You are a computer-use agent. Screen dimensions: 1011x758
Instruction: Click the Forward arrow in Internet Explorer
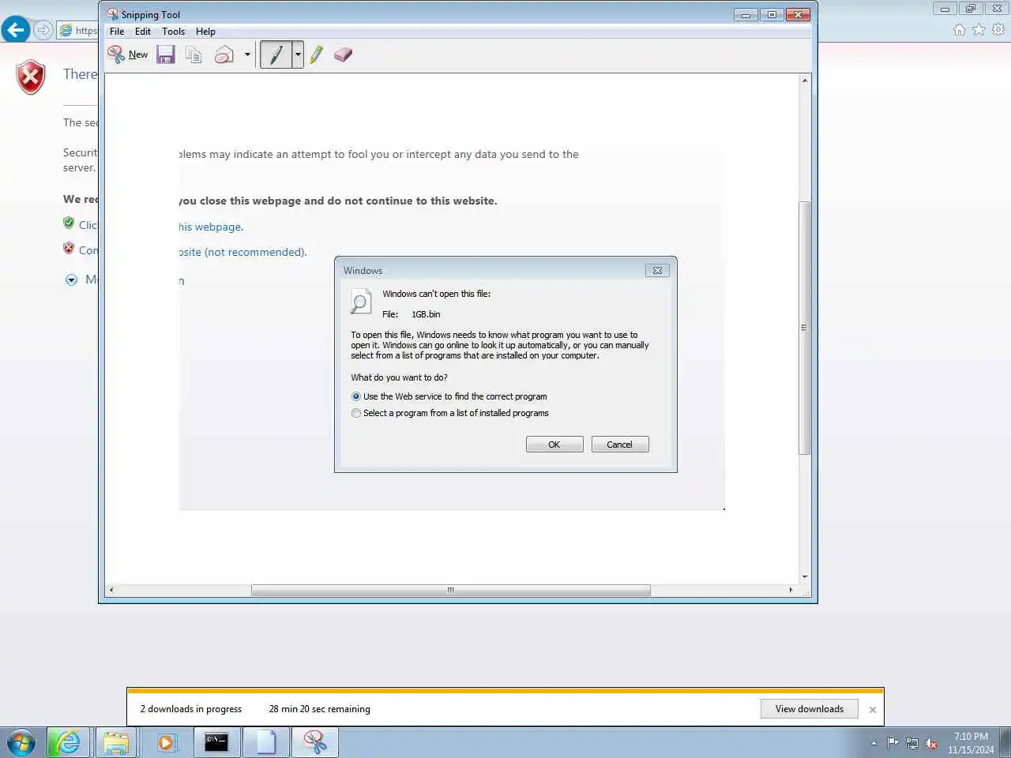[43, 30]
